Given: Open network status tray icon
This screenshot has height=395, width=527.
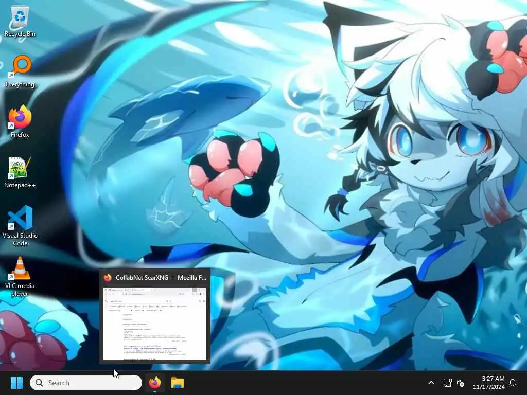Looking at the screenshot, I should [447, 383].
